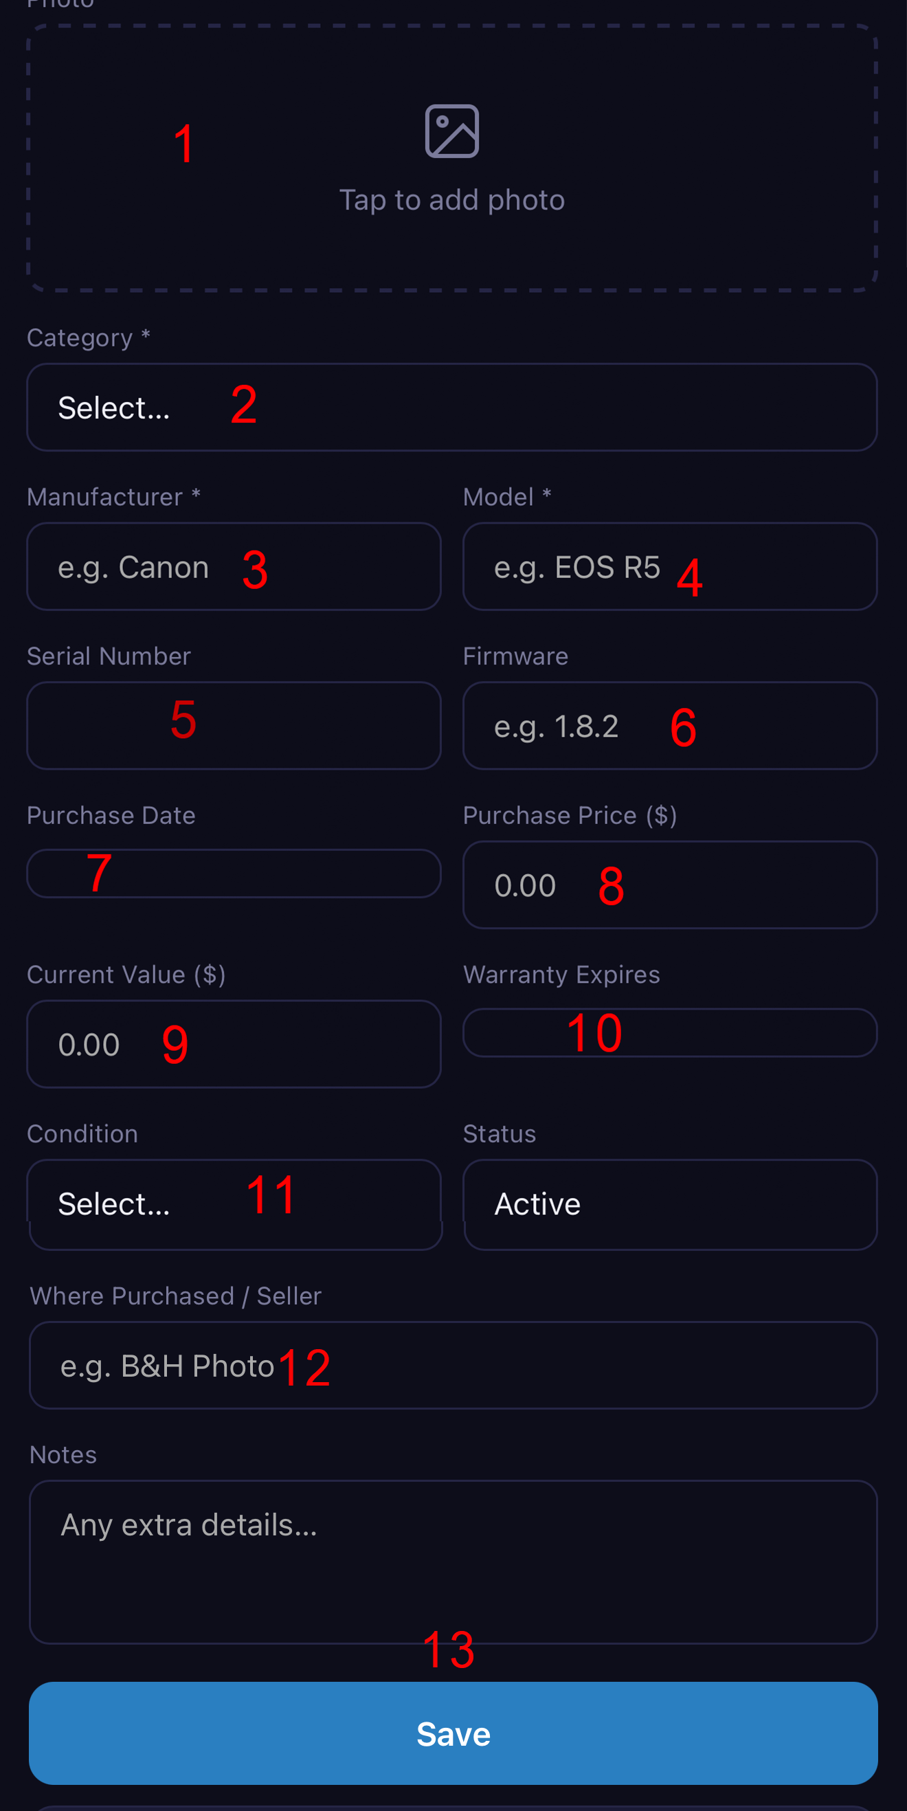This screenshot has width=907, height=1811.
Task: Click the Current Value input field
Action: click(x=234, y=1044)
